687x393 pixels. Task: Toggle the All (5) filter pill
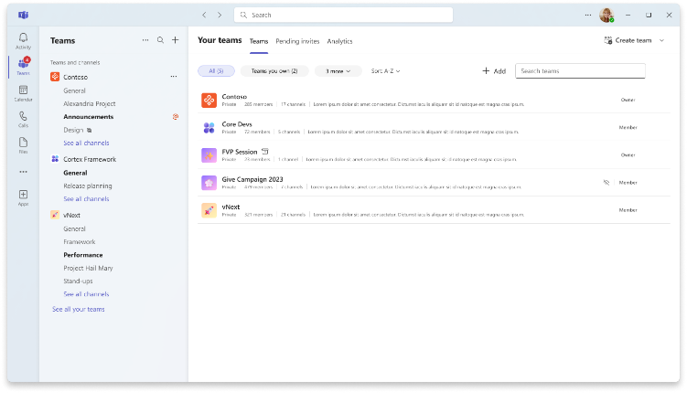click(x=216, y=71)
